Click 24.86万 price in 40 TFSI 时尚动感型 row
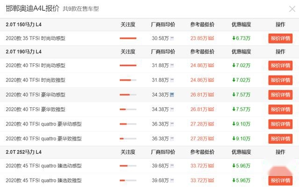This screenshot has width=299, height=187. pyautogui.click(x=199, y=65)
